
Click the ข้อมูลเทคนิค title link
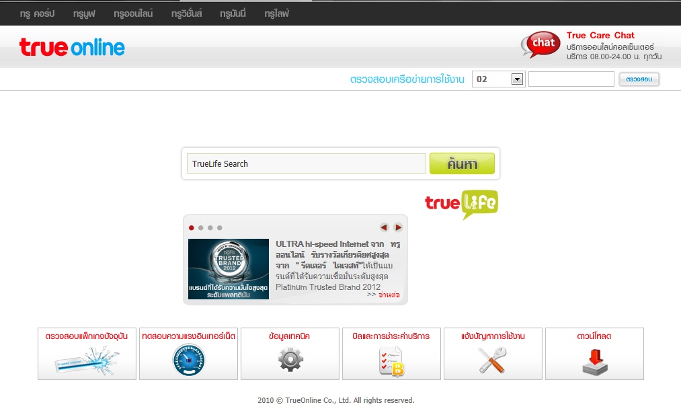point(290,336)
